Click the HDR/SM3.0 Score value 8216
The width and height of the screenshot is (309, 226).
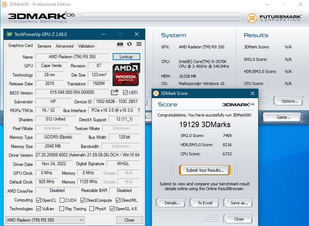(227, 145)
